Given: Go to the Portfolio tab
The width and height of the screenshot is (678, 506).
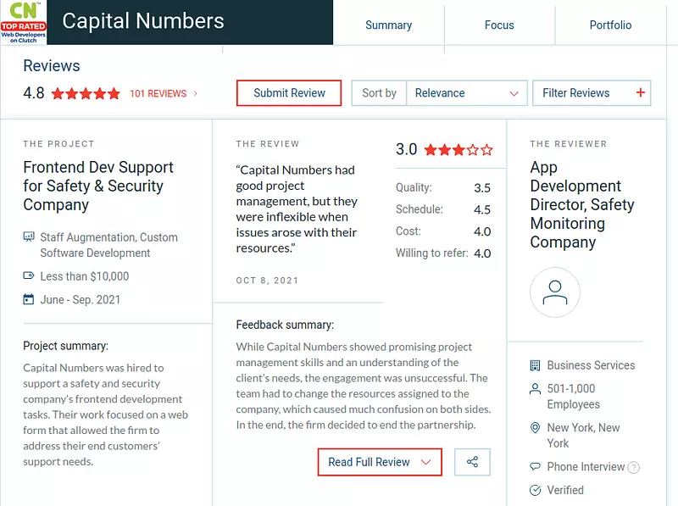Looking at the screenshot, I should 610,25.
